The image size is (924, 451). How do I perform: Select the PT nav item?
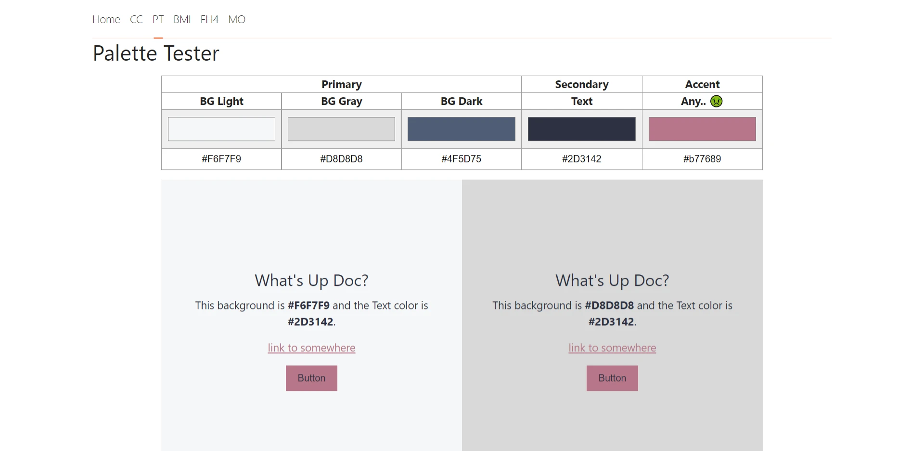pyautogui.click(x=158, y=19)
